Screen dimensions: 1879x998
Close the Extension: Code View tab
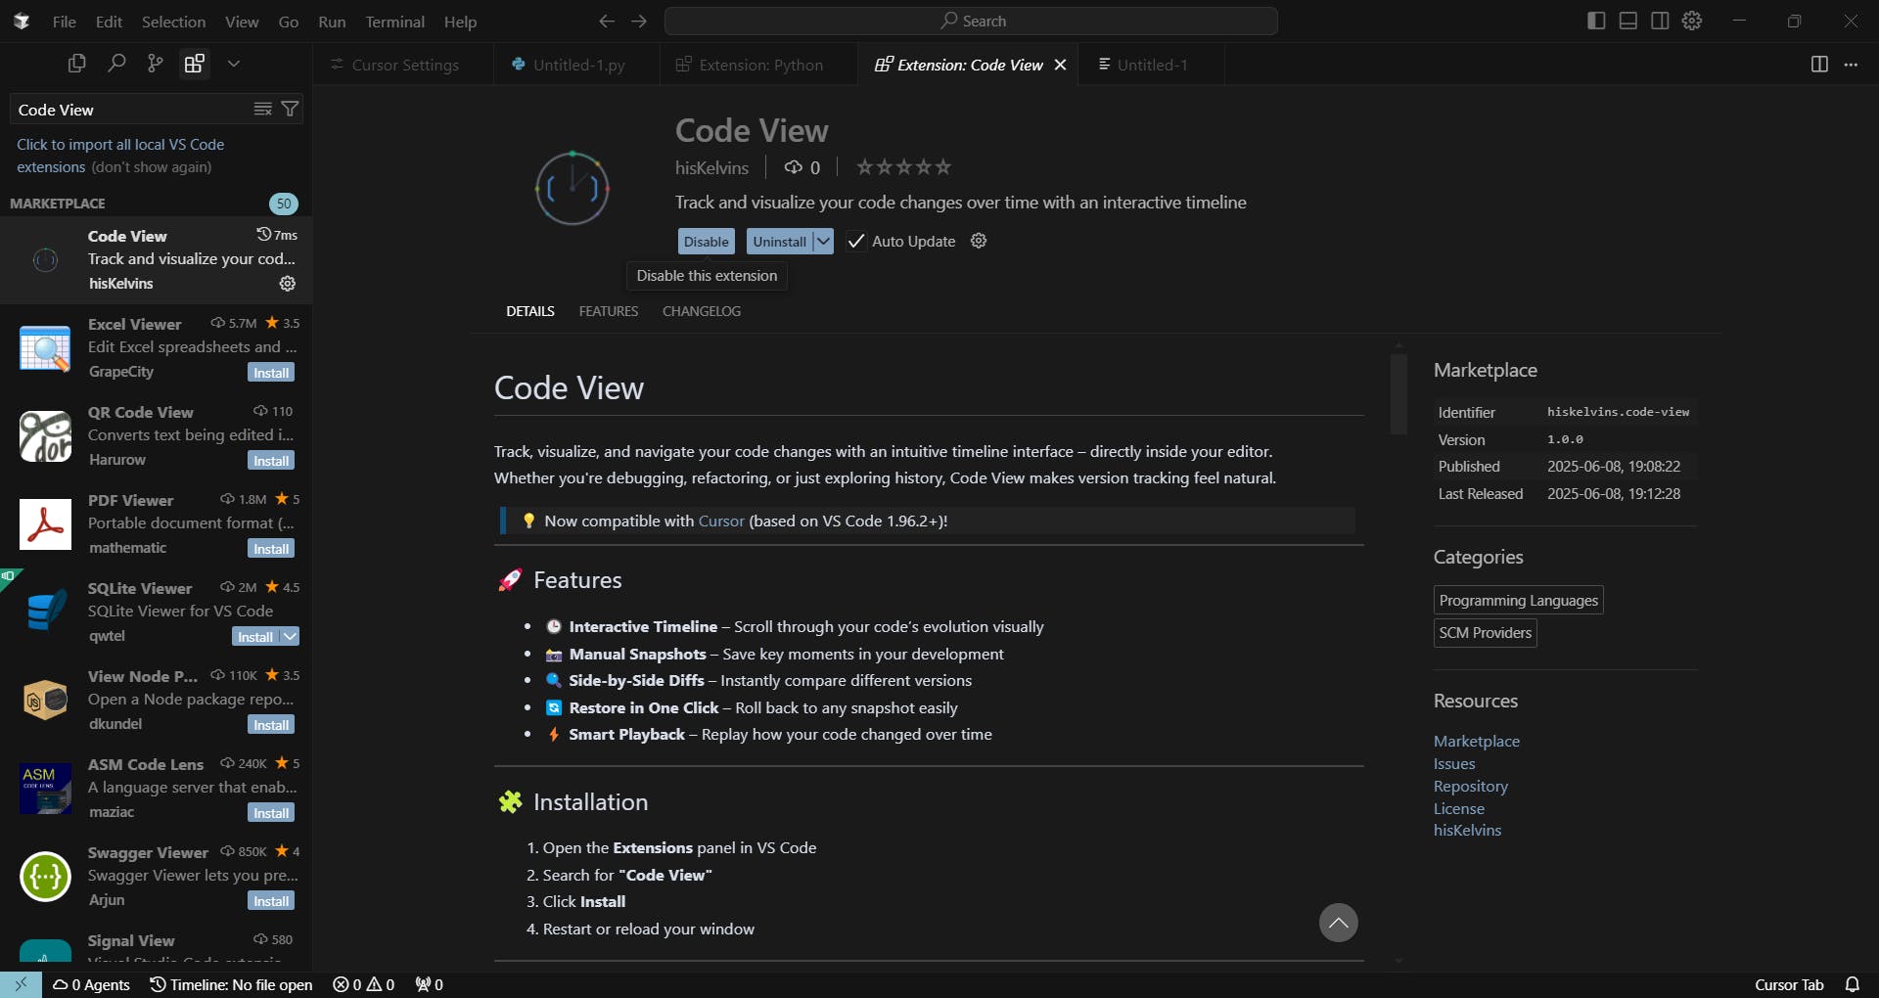[x=1060, y=65]
